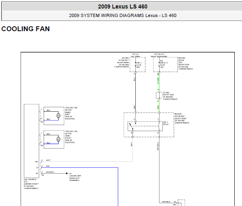Click the 'HOT W/ EFI RELAY ENERGIZED' label

(x=159, y=55)
